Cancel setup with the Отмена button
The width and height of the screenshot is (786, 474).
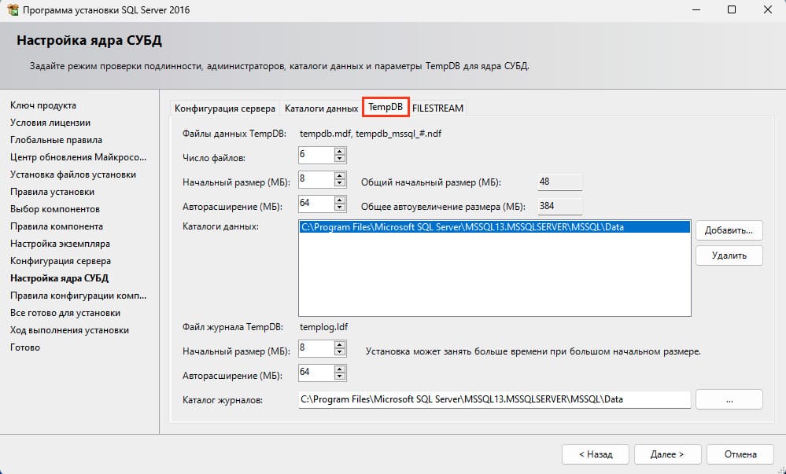tap(740, 454)
